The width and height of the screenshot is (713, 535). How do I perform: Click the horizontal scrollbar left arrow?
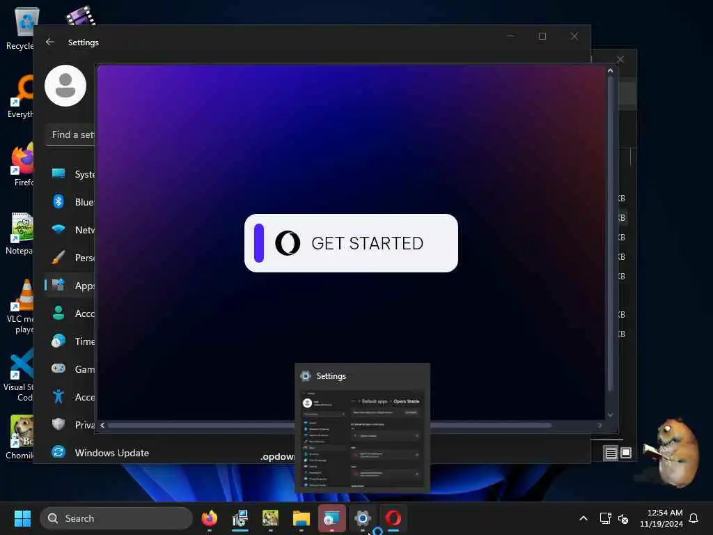(x=102, y=425)
